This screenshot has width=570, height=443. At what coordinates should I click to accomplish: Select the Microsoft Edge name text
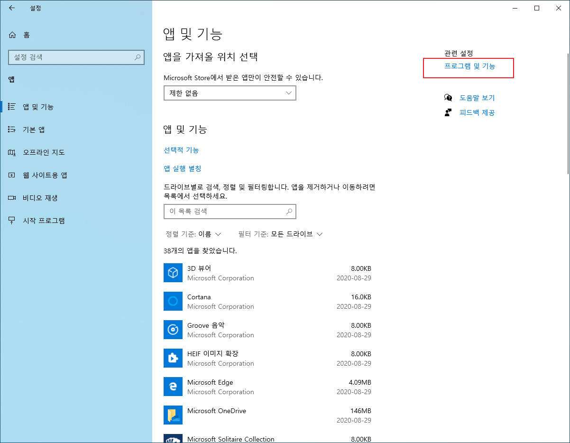(x=210, y=382)
